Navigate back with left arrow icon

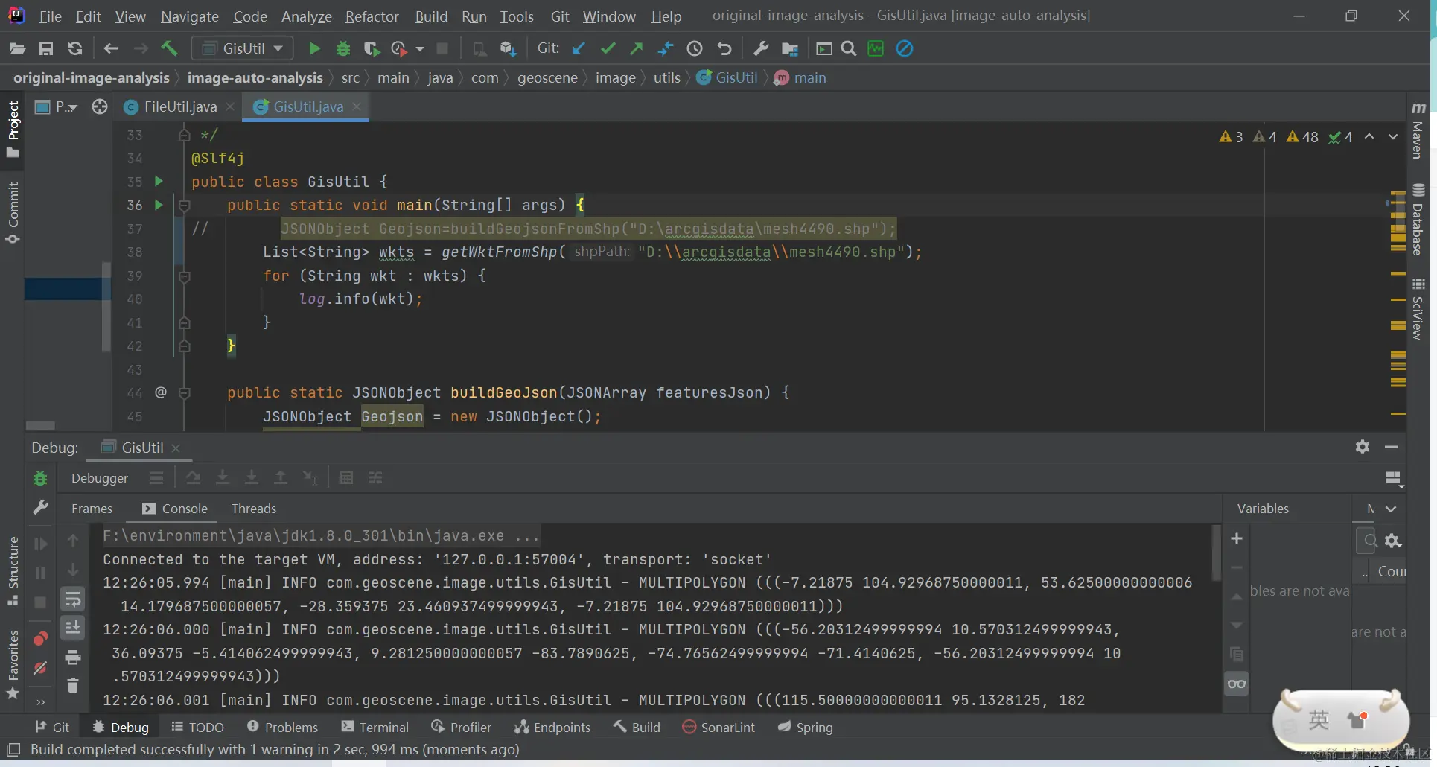click(x=111, y=49)
